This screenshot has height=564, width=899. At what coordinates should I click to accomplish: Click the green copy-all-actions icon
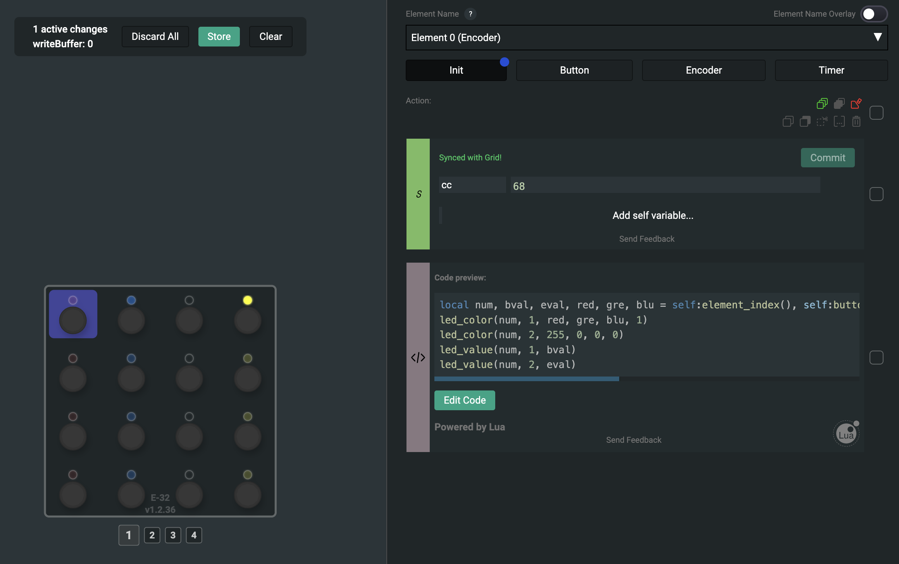pos(822,103)
